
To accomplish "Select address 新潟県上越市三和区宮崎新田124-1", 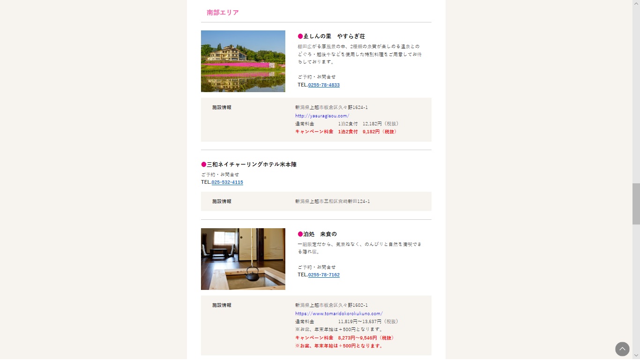I will pyautogui.click(x=333, y=202).
